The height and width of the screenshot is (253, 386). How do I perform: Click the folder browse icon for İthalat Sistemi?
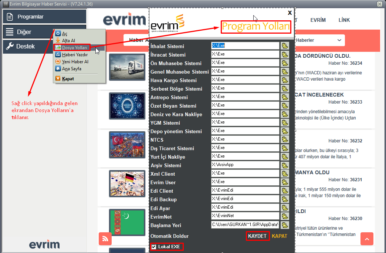(285, 46)
